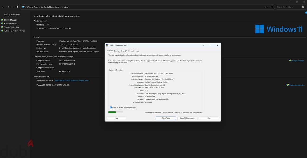Go up one level with Up arrow
Viewport: 307px width, 158px height.
pyautogui.click(x=17, y=7)
